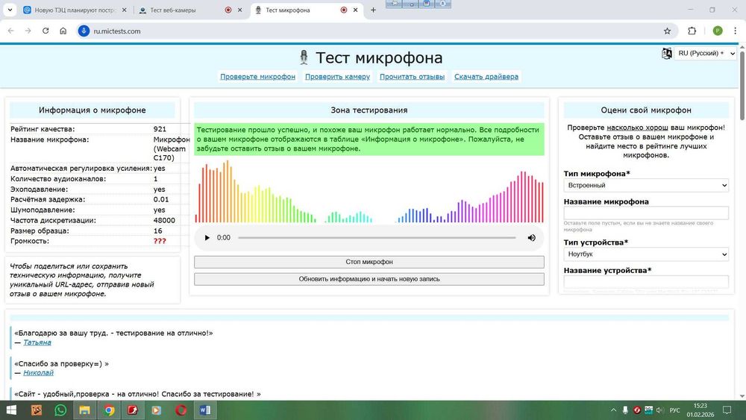Open the Chrome profile avatar

(x=718, y=31)
